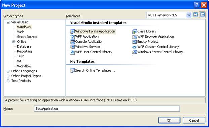This screenshot has height=128, width=209.
Task: Collapse the Visual Basic tree node
Action: 8,22
